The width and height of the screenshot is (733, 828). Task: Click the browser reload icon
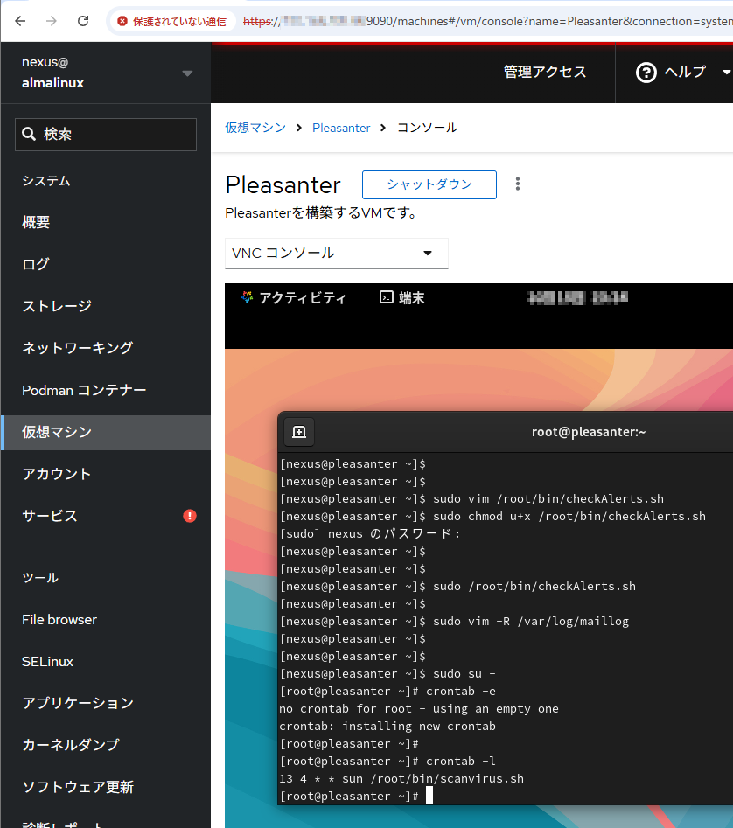tap(83, 21)
